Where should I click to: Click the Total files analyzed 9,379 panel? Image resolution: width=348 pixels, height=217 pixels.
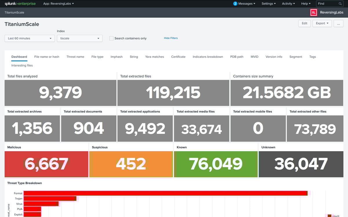(x=60, y=93)
